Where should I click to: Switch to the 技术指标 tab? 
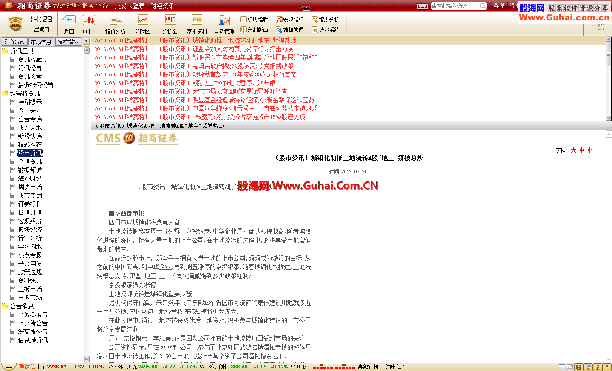pos(68,42)
